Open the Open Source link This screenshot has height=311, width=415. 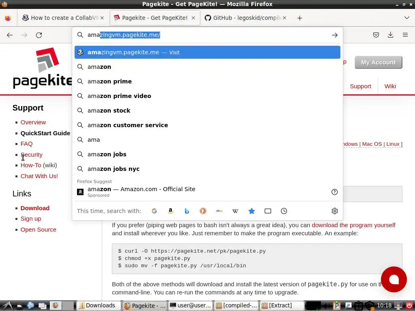pos(39,229)
